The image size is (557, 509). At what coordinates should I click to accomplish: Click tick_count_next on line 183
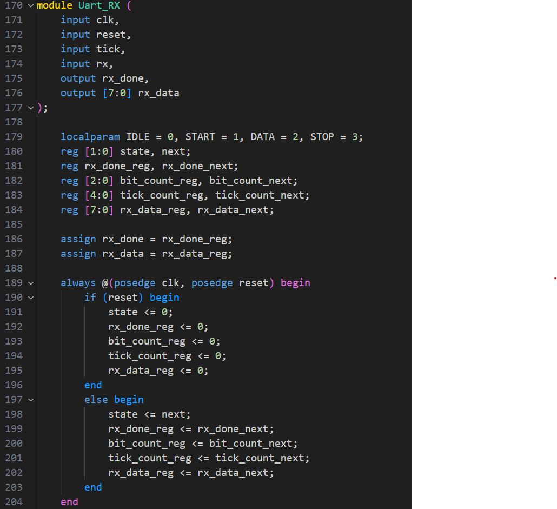point(260,195)
